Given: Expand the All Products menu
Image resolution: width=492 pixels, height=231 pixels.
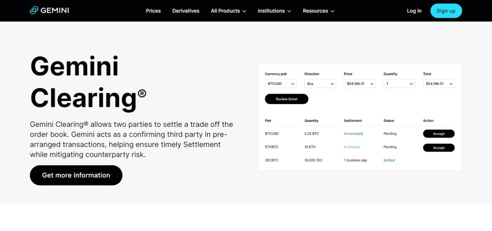Looking at the screenshot, I should [228, 11].
